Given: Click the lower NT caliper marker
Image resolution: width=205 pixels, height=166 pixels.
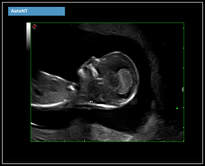Looking at the screenshot, I should click(89, 109).
